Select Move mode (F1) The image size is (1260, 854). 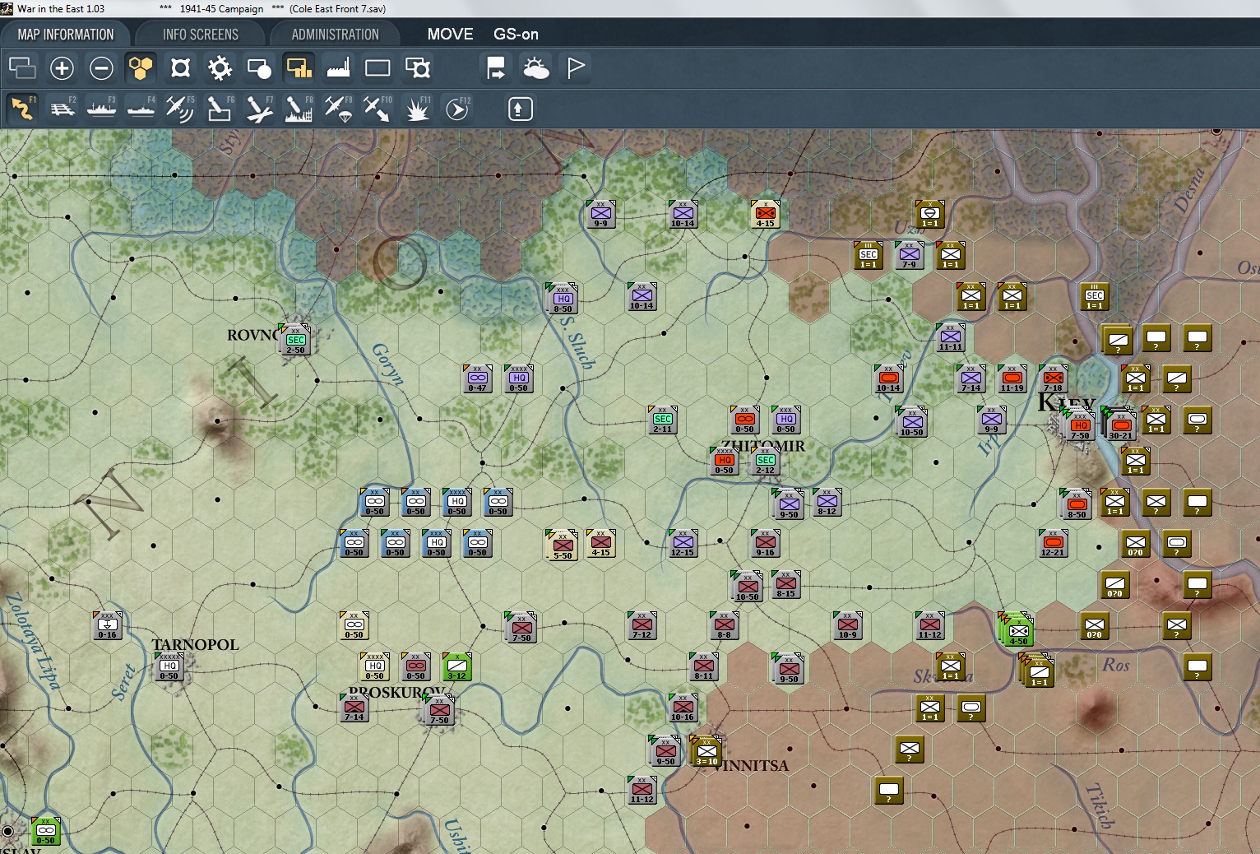click(22, 109)
